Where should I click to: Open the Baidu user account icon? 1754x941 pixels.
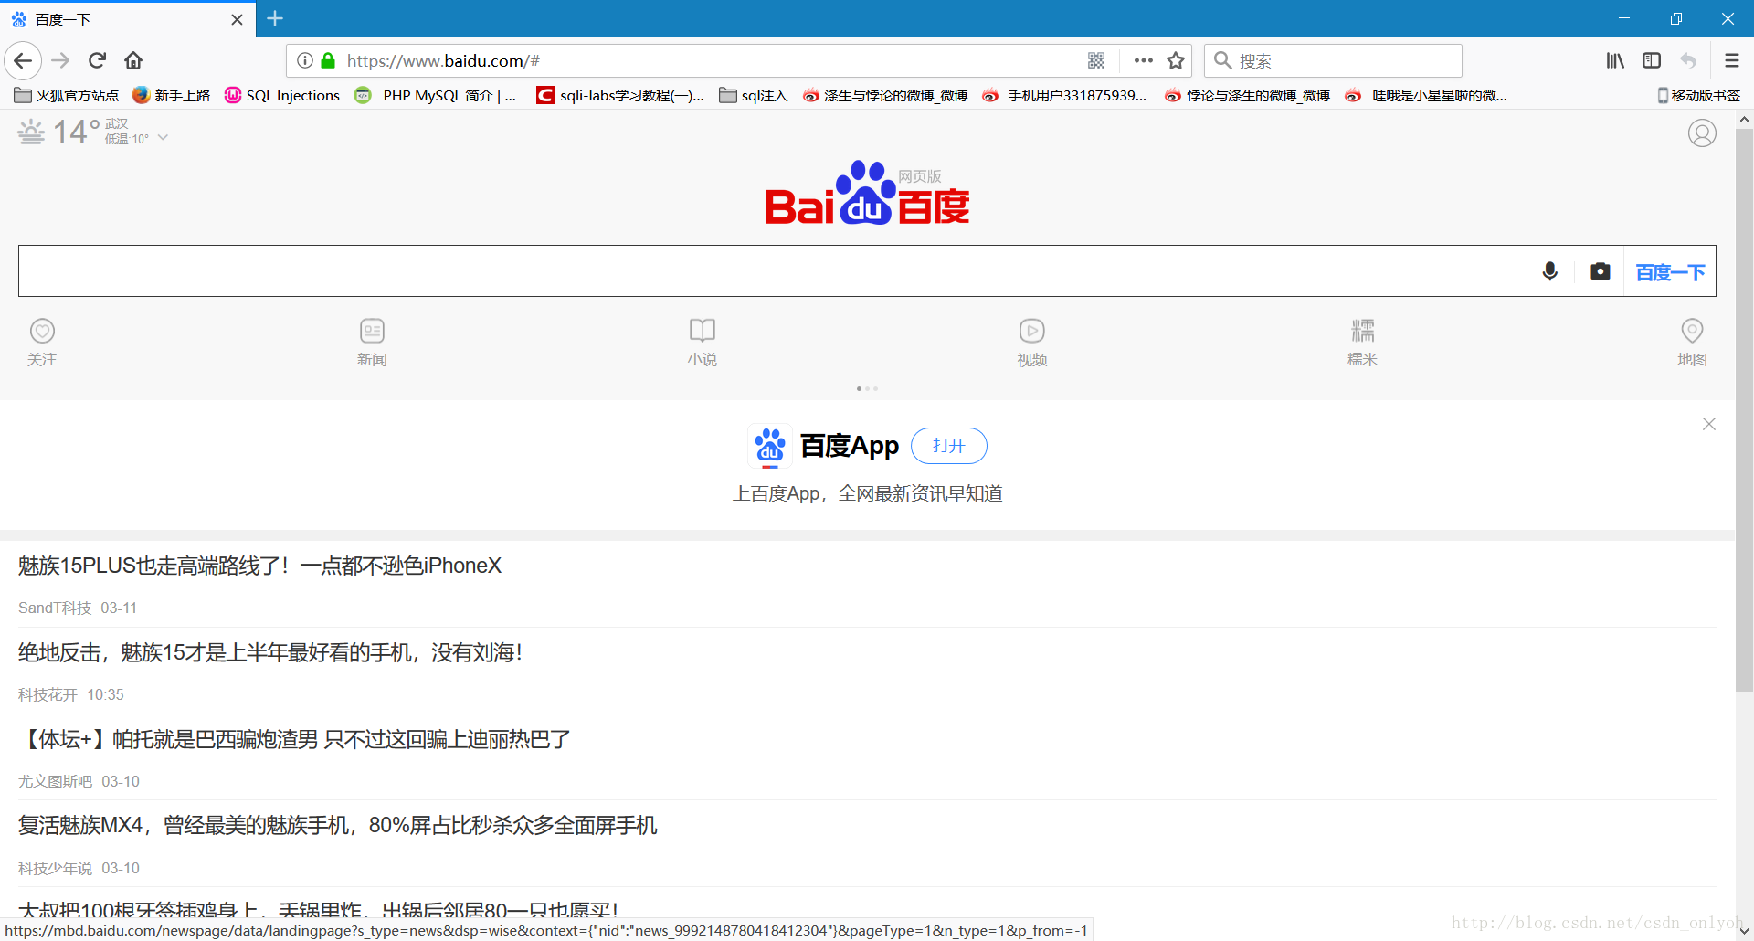[1702, 133]
